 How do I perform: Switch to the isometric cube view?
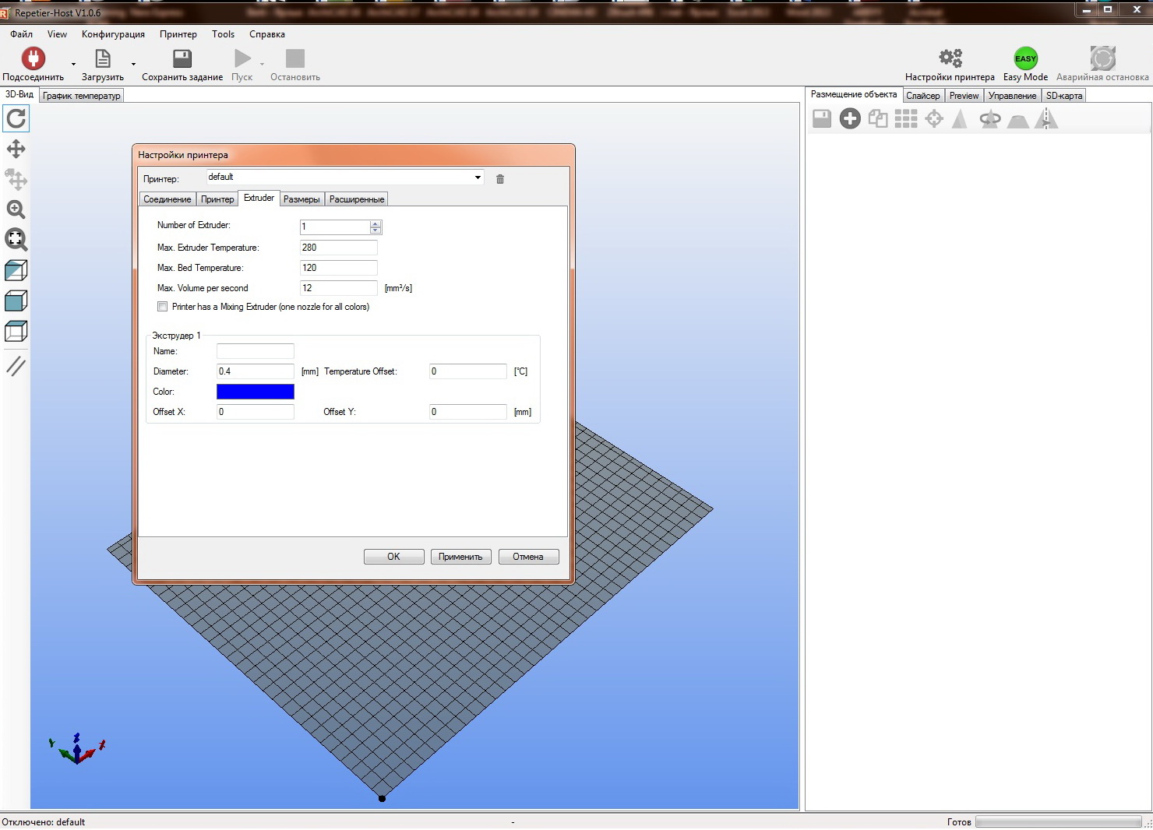click(16, 270)
